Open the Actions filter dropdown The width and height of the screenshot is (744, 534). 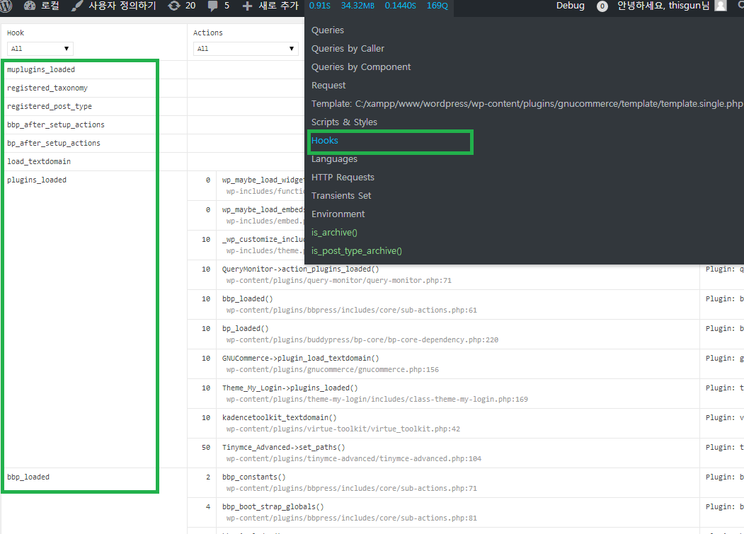coord(245,49)
